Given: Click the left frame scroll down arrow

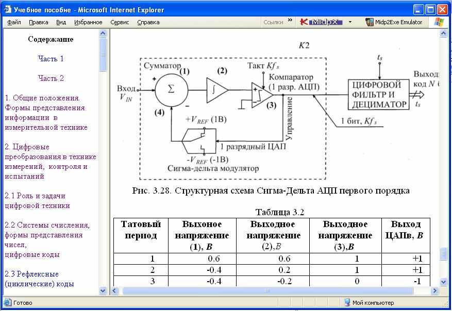Looking at the screenshot, I should click(103, 290).
